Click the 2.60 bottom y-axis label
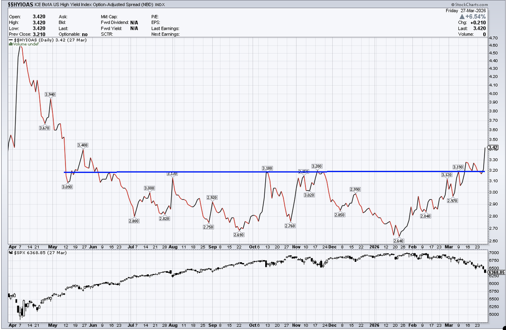 [493, 242]
